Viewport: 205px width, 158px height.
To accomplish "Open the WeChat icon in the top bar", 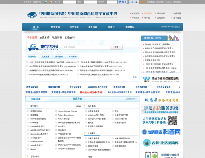I will click(x=46, y=2).
